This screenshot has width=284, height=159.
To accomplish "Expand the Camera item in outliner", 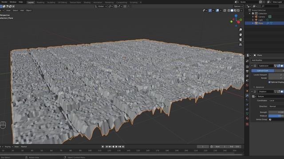I will click(x=253, y=17).
